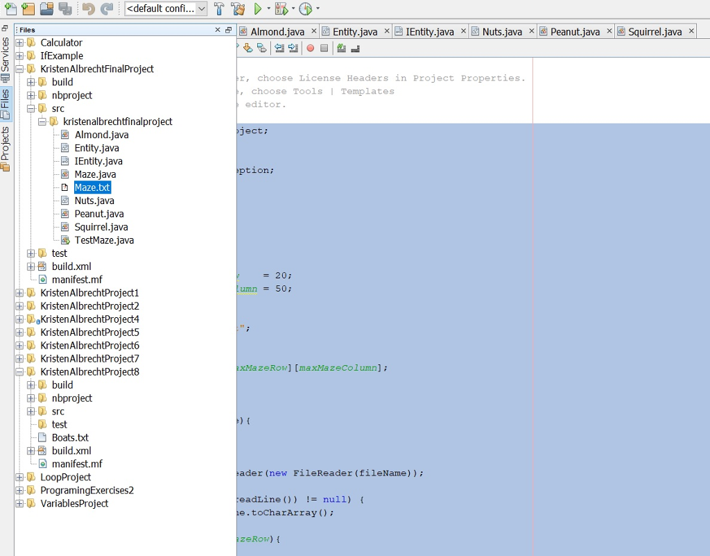Expand the KristenAlbrechtProject1 node
Viewport: 710px width, 556px height.
[19, 292]
